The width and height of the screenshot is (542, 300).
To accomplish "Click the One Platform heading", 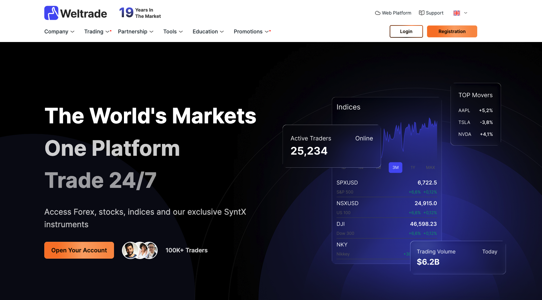I will coord(112,148).
